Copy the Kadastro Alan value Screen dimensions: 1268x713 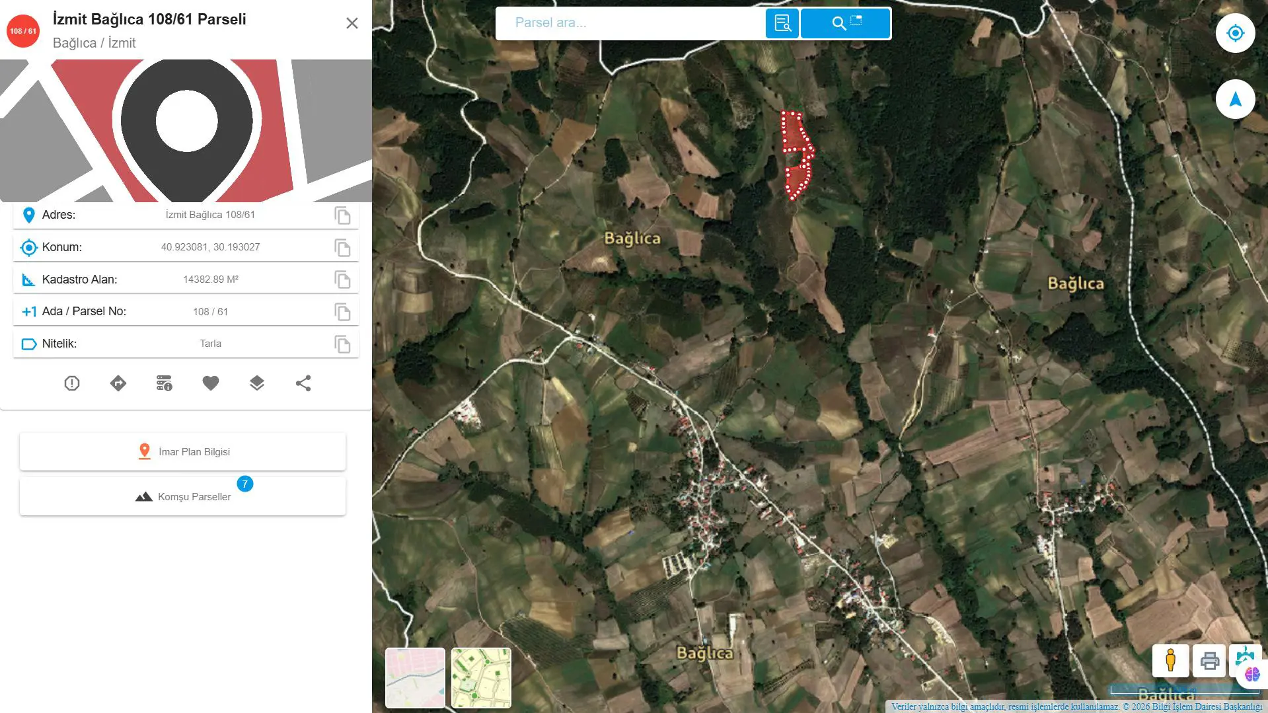click(342, 280)
